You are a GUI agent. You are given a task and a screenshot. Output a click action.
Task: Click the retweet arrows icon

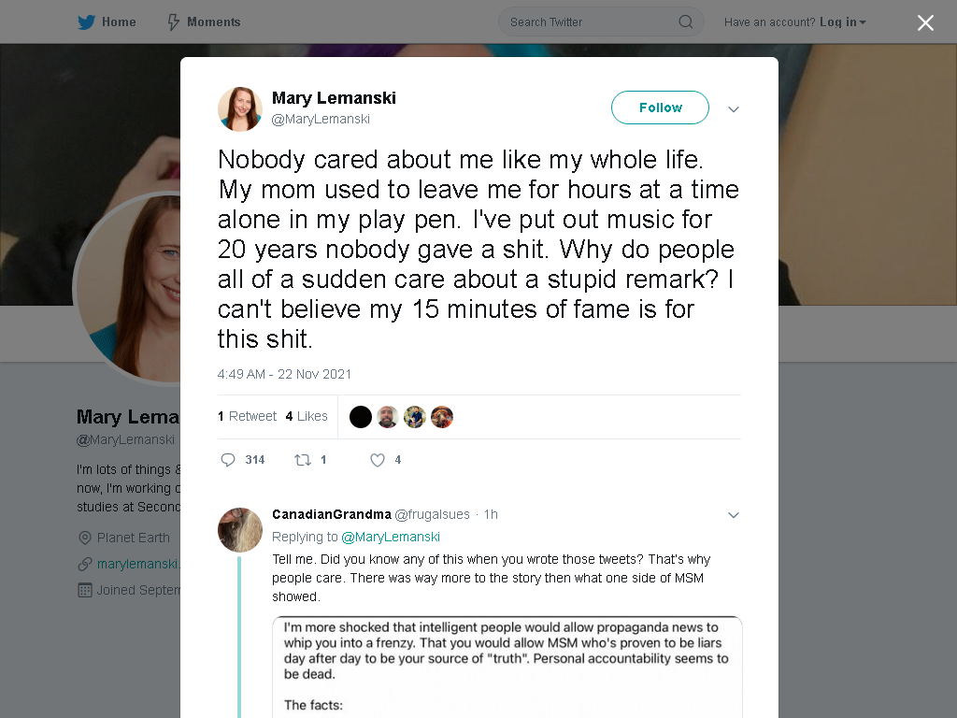pos(303,460)
